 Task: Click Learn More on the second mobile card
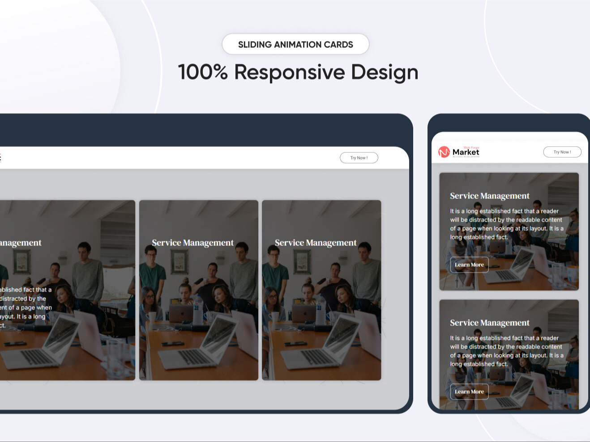[x=469, y=391]
